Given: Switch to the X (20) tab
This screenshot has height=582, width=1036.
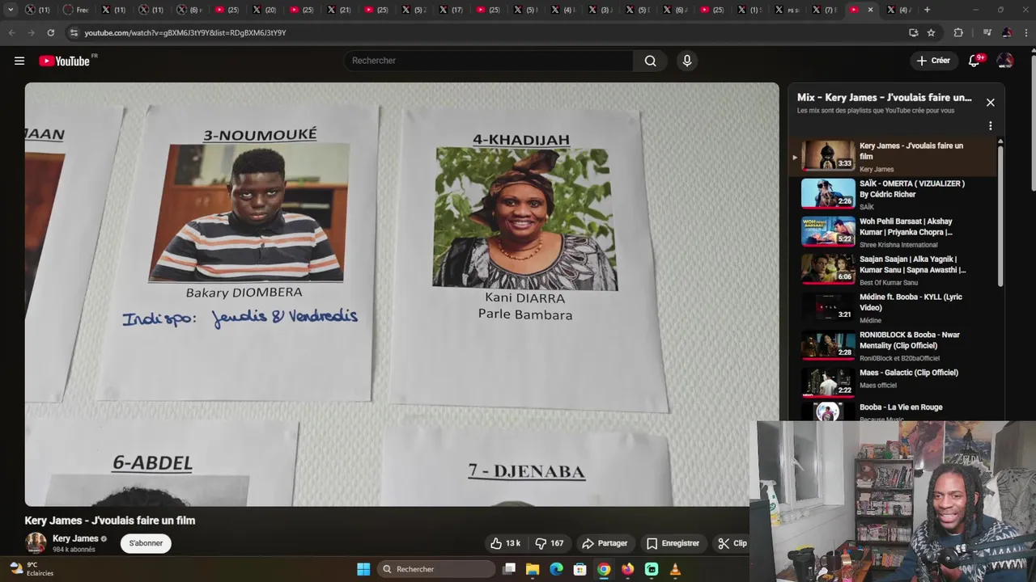Looking at the screenshot, I should pos(264,10).
